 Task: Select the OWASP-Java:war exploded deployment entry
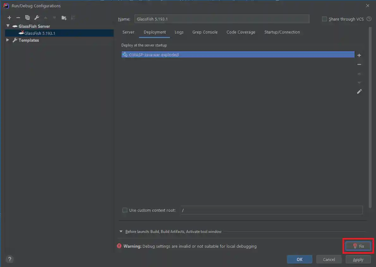click(190, 54)
